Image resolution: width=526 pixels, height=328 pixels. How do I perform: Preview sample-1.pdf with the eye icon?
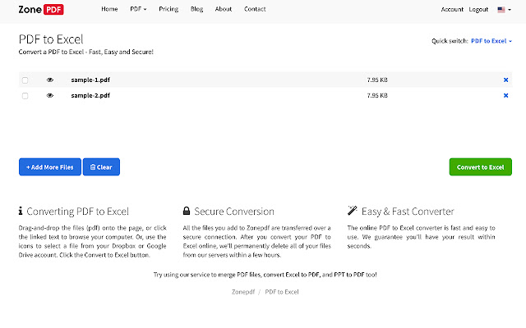click(x=50, y=80)
